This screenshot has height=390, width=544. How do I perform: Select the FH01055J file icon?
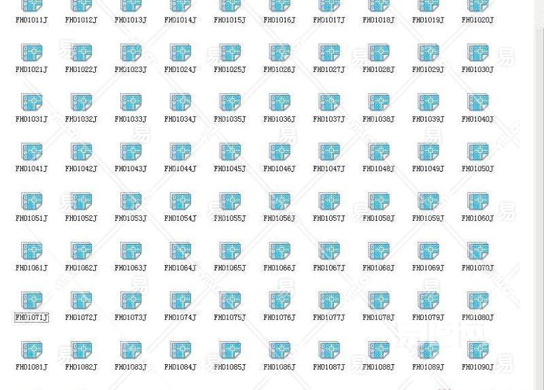click(230, 201)
